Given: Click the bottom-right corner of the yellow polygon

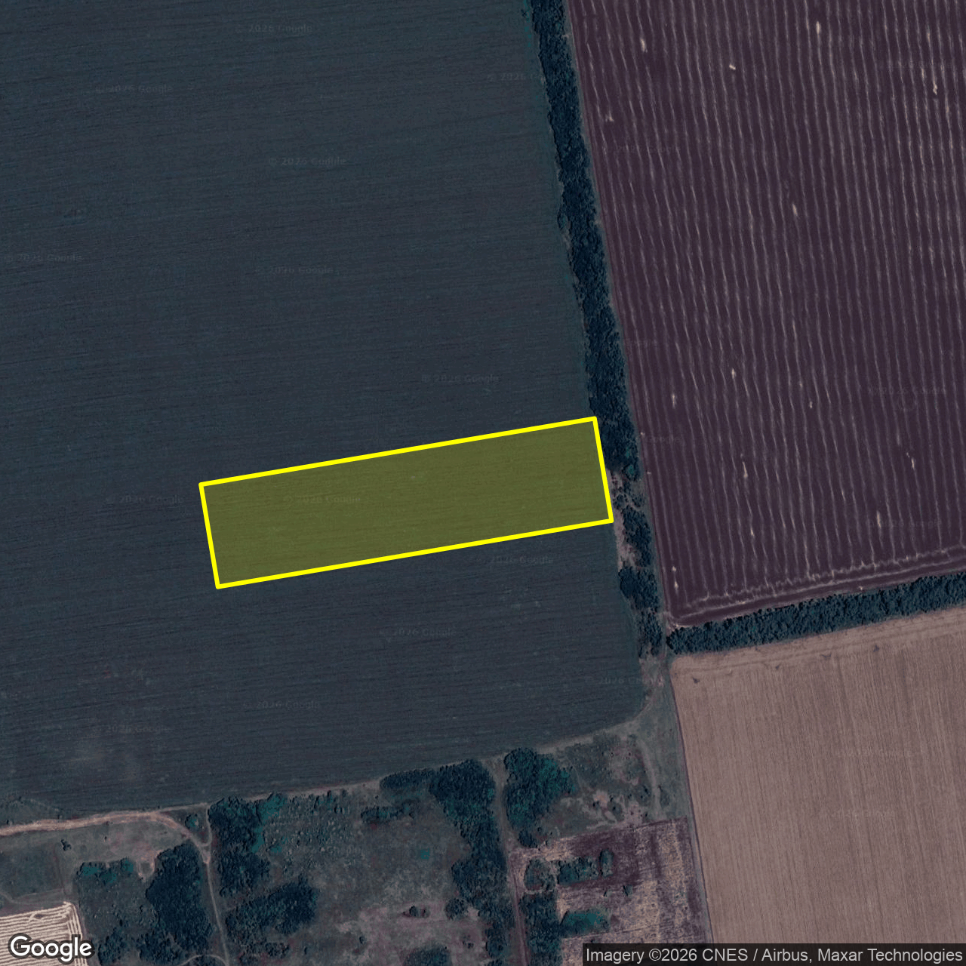Looking at the screenshot, I should (611, 519).
